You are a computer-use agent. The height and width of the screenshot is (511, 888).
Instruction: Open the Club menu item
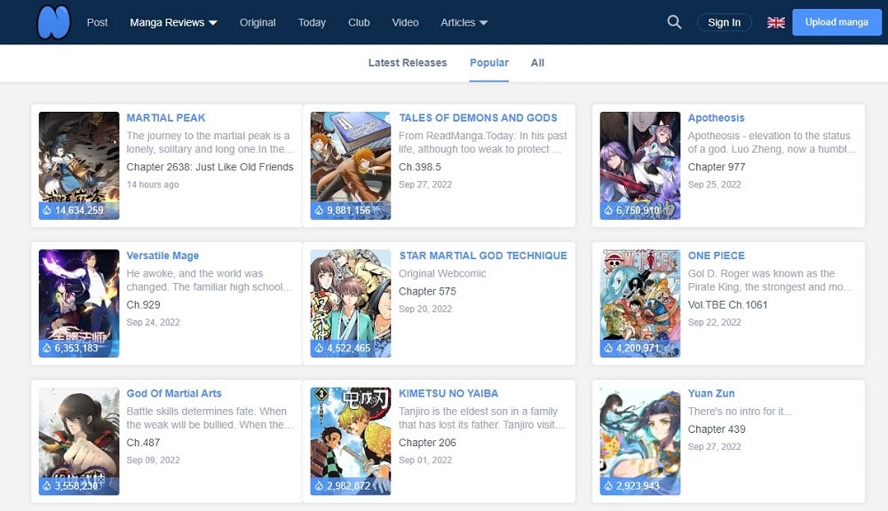(x=359, y=23)
